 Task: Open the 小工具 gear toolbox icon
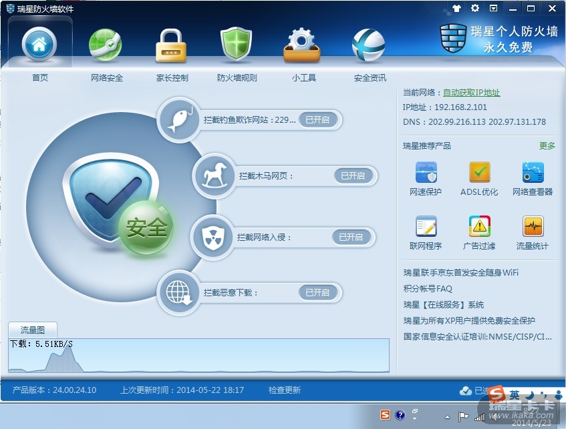pyautogui.click(x=302, y=46)
